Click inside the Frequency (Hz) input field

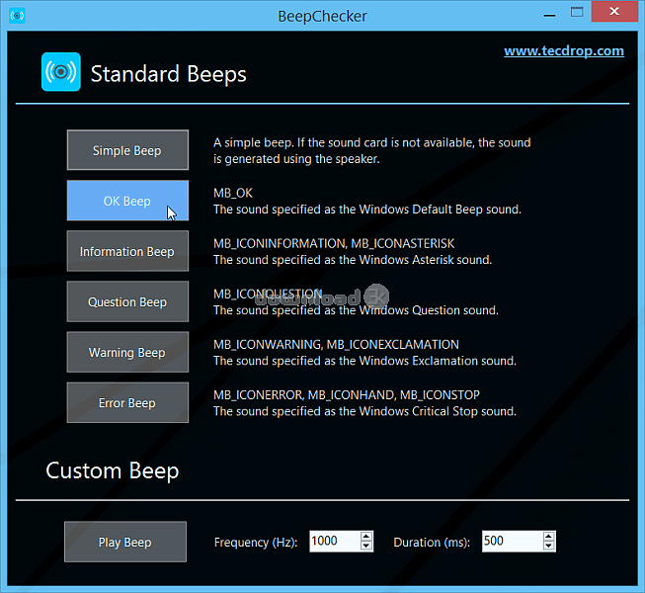pos(333,542)
